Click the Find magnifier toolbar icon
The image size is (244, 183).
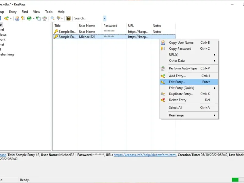[x=52, y=18]
